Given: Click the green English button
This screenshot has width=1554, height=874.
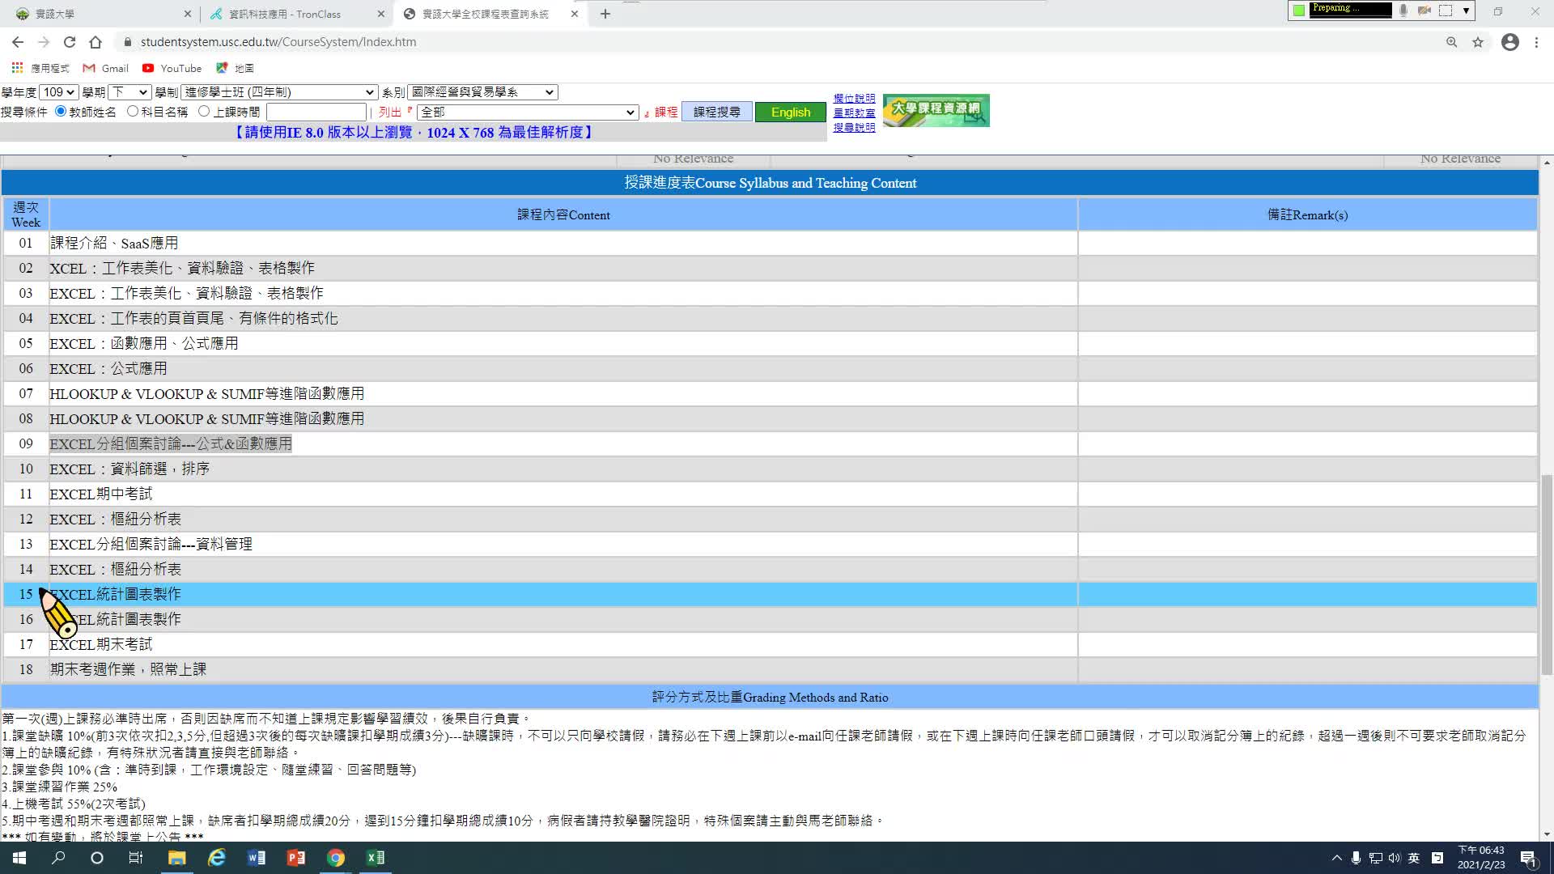Looking at the screenshot, I should 791,112.
